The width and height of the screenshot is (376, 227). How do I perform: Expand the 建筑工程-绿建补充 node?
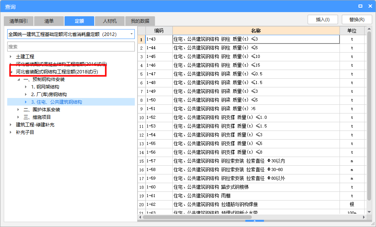coord(11,125)
